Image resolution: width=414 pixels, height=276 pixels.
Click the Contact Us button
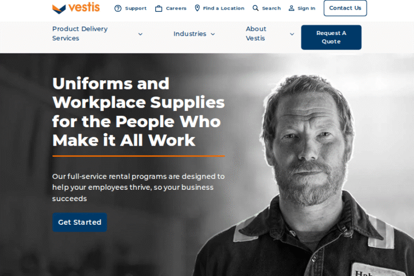coord(345,8)
